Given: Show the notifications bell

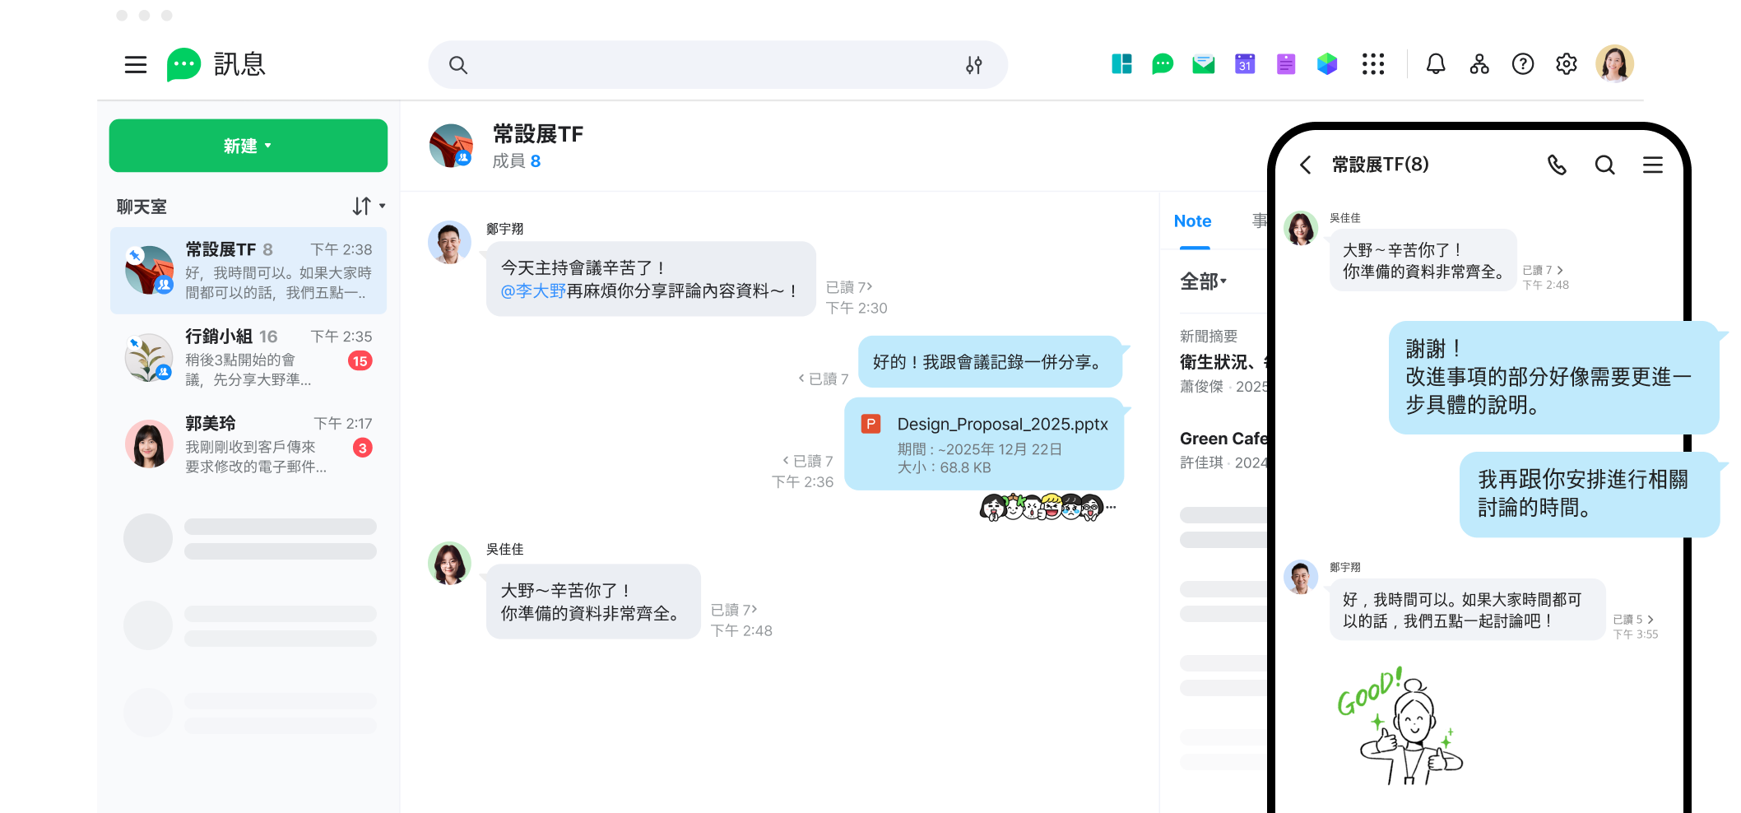Looking at the screenshot, I should [x=1436, y=64].
